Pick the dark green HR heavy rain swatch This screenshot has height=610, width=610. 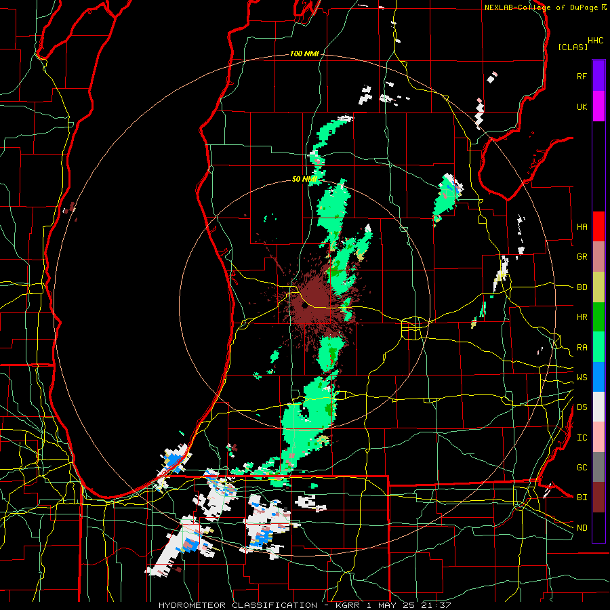pos(598,317)
